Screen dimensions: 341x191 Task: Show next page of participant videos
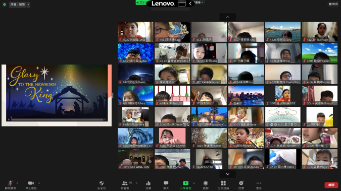pyautogui.click(x=227, y=174)
